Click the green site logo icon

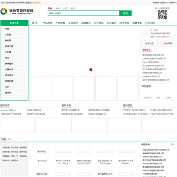click(x=4, y=11)
